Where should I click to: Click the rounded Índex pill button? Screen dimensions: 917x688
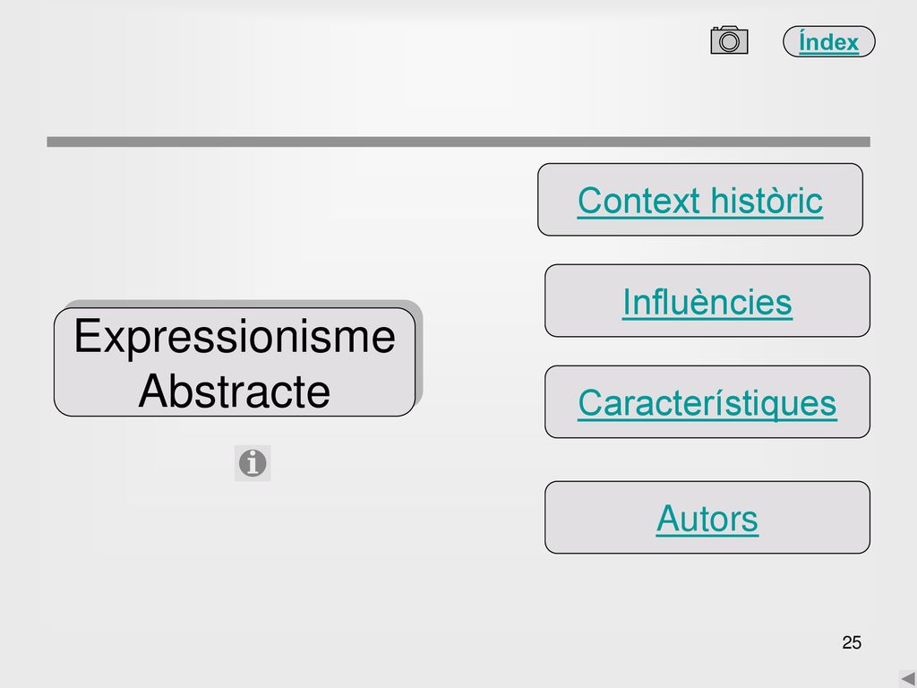tap(828, 41)
